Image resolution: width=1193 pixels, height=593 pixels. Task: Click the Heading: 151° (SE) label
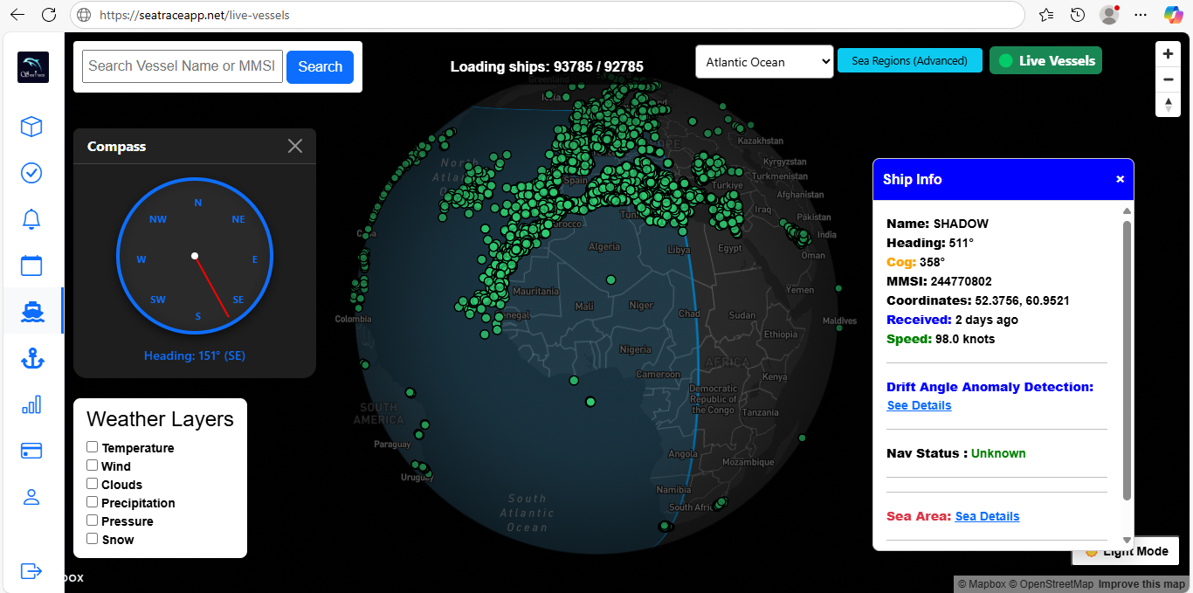tap(195, 355)
